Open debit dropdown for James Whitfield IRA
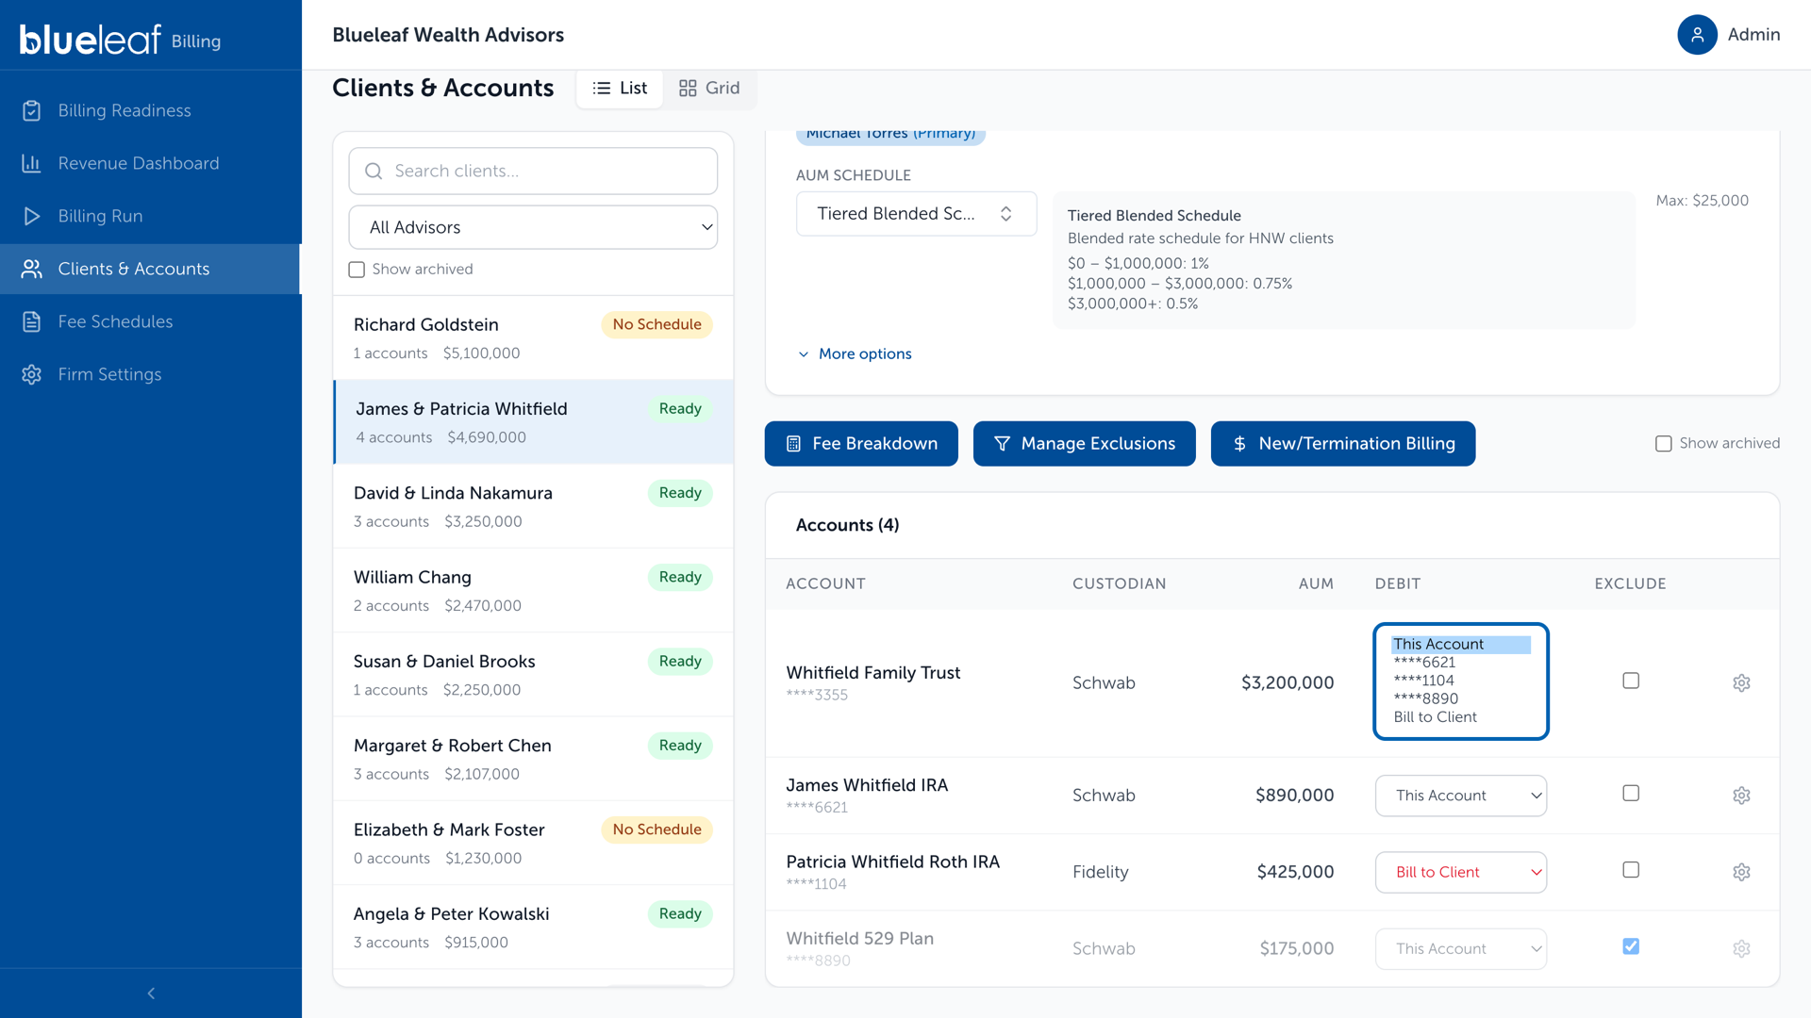Viewport: 1811px width, 1018px height. tap(1460, 796)
